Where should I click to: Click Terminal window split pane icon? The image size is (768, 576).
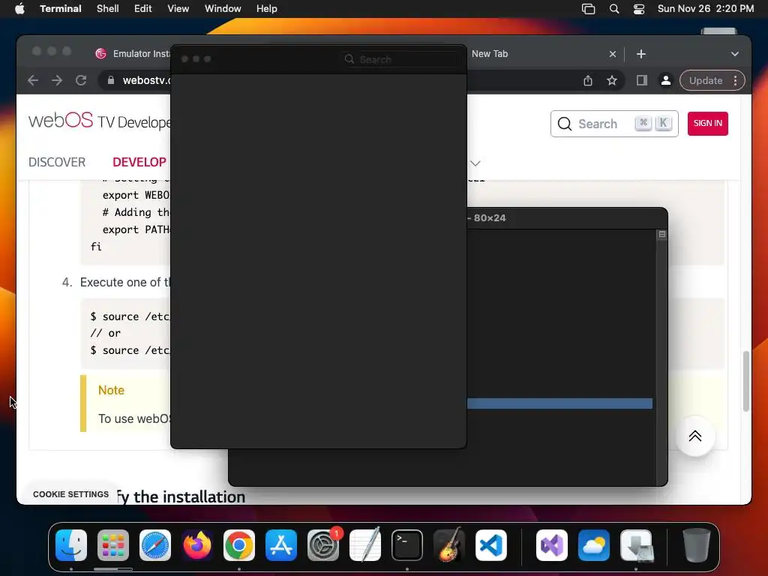(662, 234)
